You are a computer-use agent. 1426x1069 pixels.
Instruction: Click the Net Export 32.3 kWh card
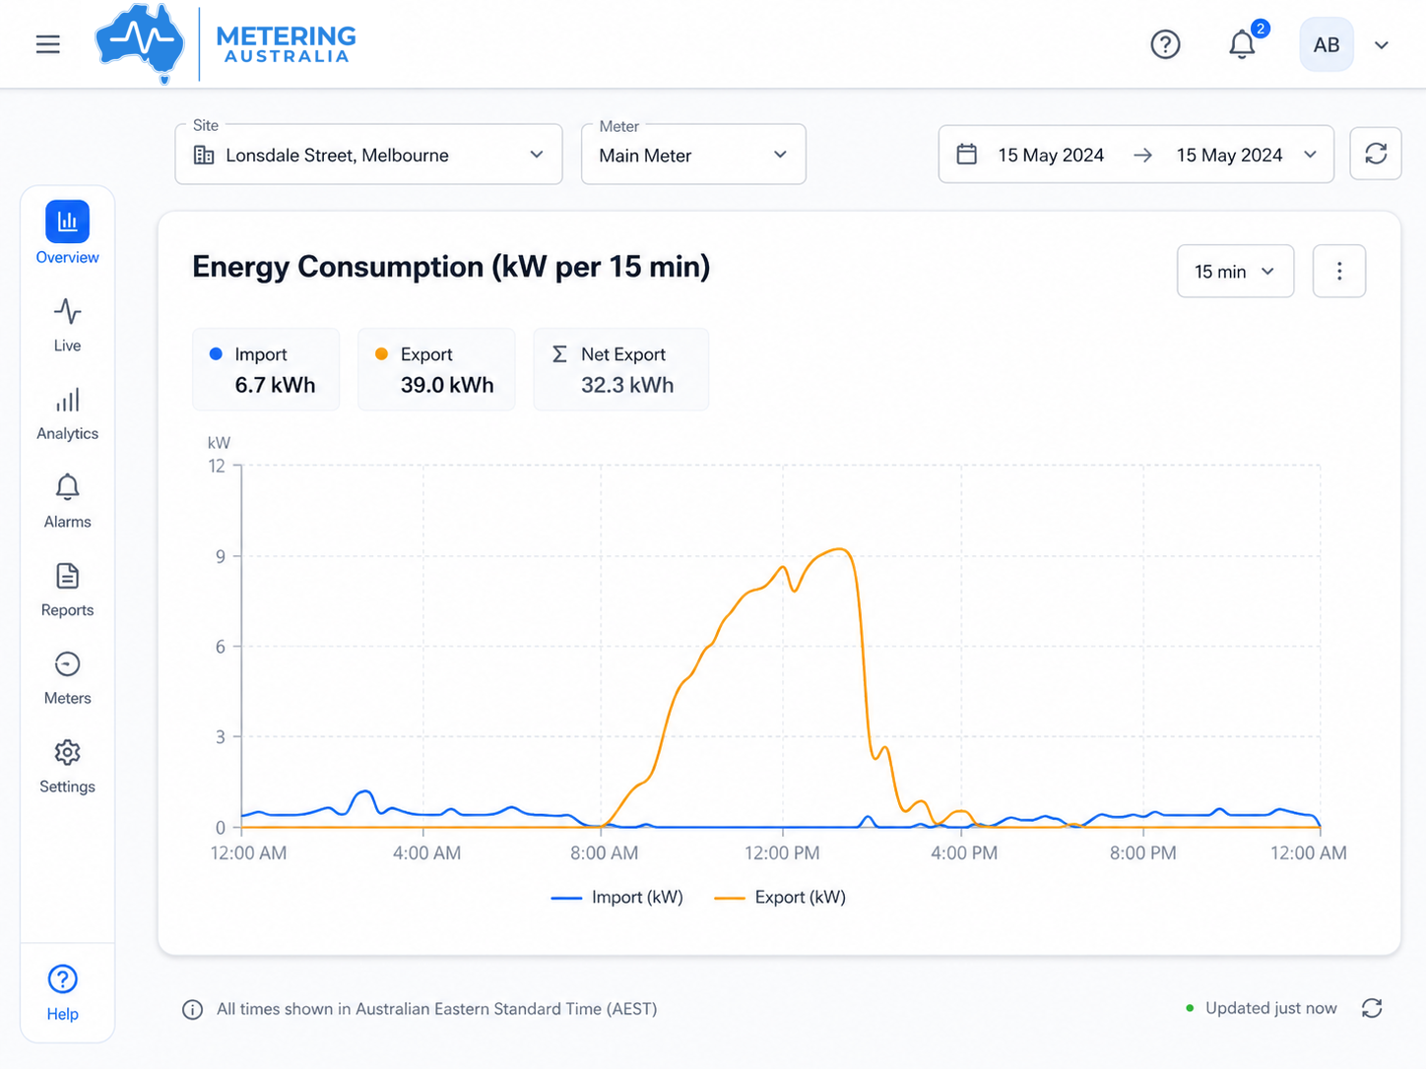tap(620, 369)
